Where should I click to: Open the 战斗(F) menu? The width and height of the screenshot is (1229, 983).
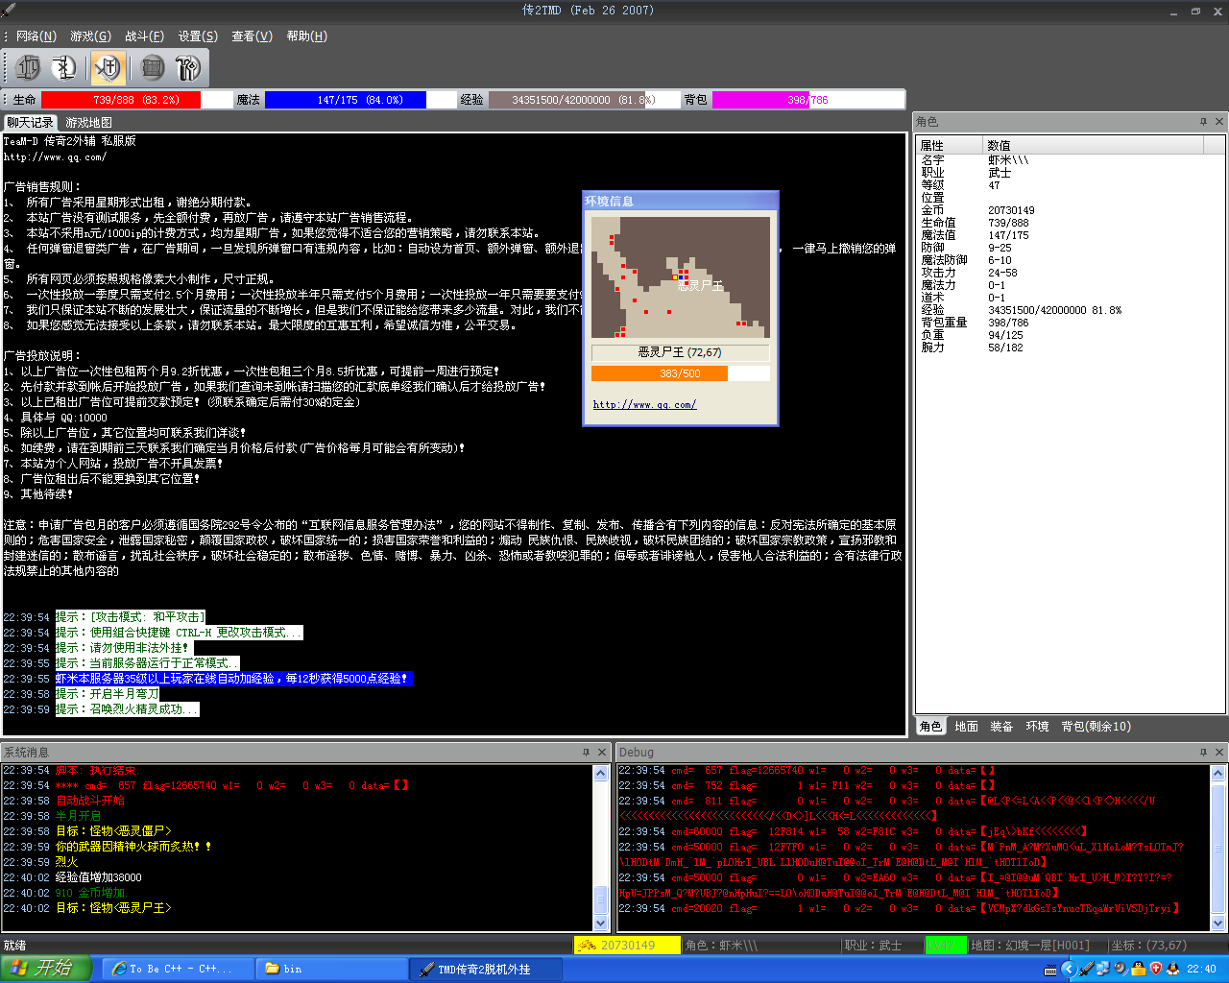(144, 36)
